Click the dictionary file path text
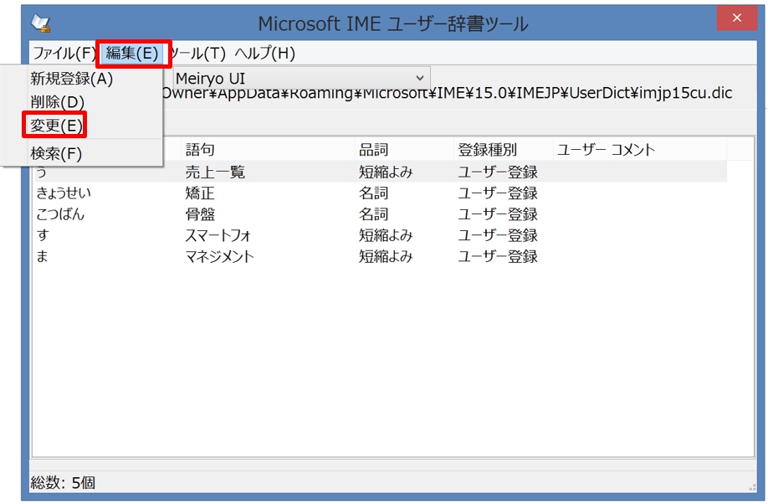The image size is (768, 504). coord(447,93)
